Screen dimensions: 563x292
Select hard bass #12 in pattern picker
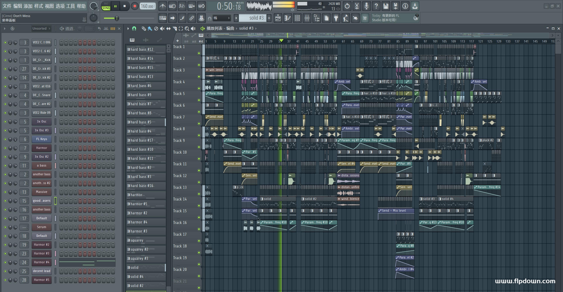point(146,50)
